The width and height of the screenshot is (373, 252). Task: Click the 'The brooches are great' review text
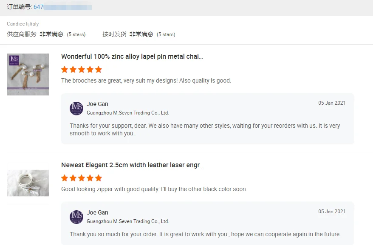click(146, 80)
